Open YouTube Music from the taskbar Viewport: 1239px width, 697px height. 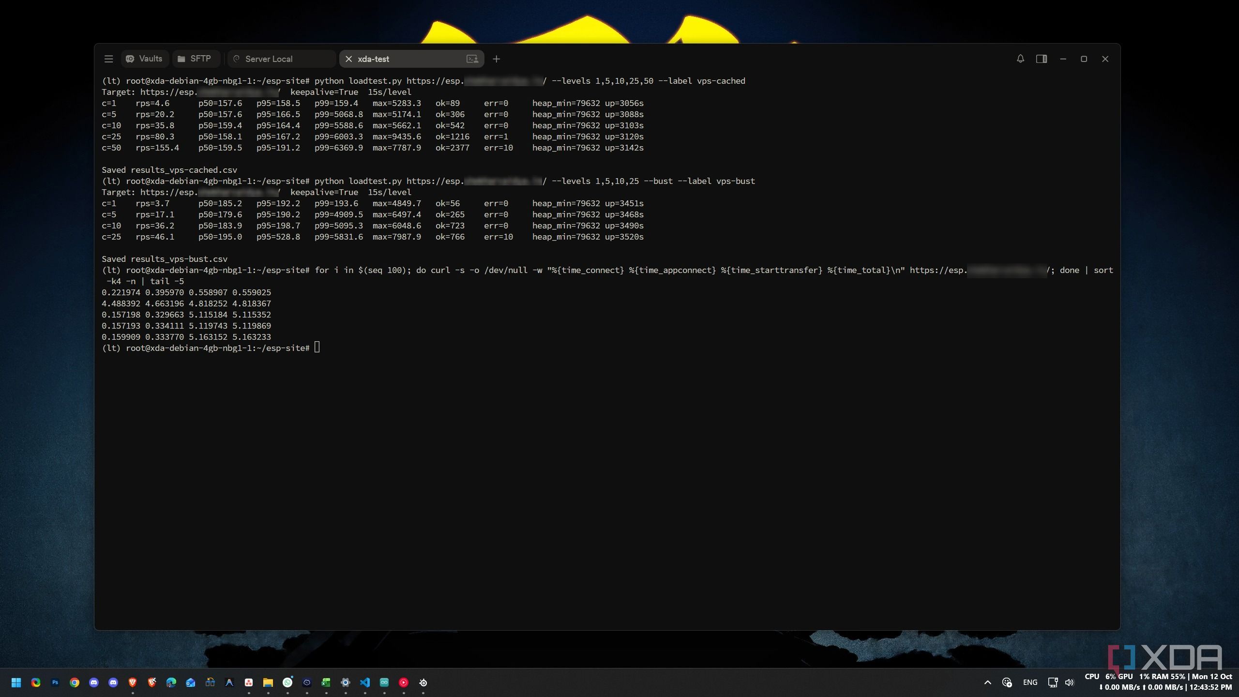[404, 682]
